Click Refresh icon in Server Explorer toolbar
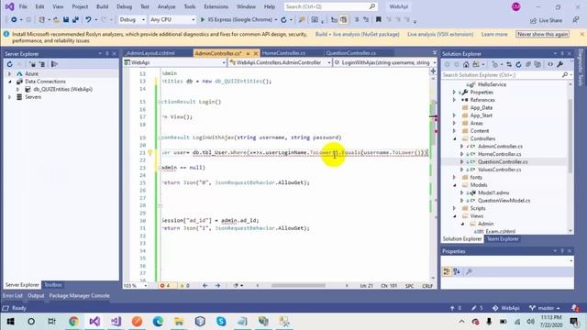This screenshot has width=587, height=330. tap(10, 64)
